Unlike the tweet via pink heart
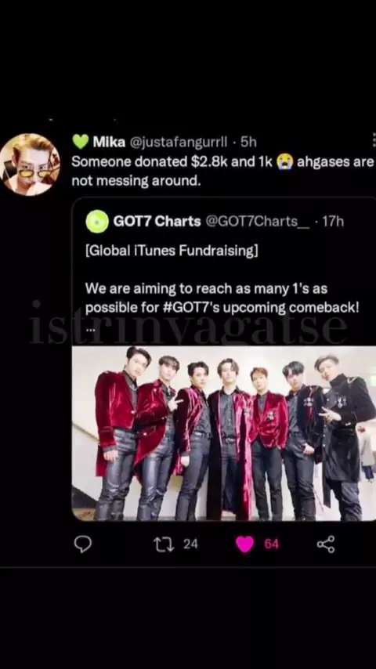This screenshot has width=376, height=669. 244,544
